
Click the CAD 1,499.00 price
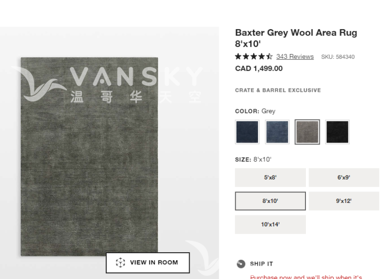coord(259,68)
